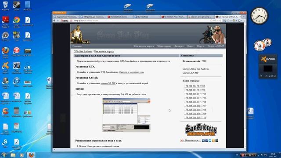Image resolution: width=281 pixels, height=158 pixels.
Task: Click the 'GTA San Andreas' breadcrumb link
Action: [83, 51]
